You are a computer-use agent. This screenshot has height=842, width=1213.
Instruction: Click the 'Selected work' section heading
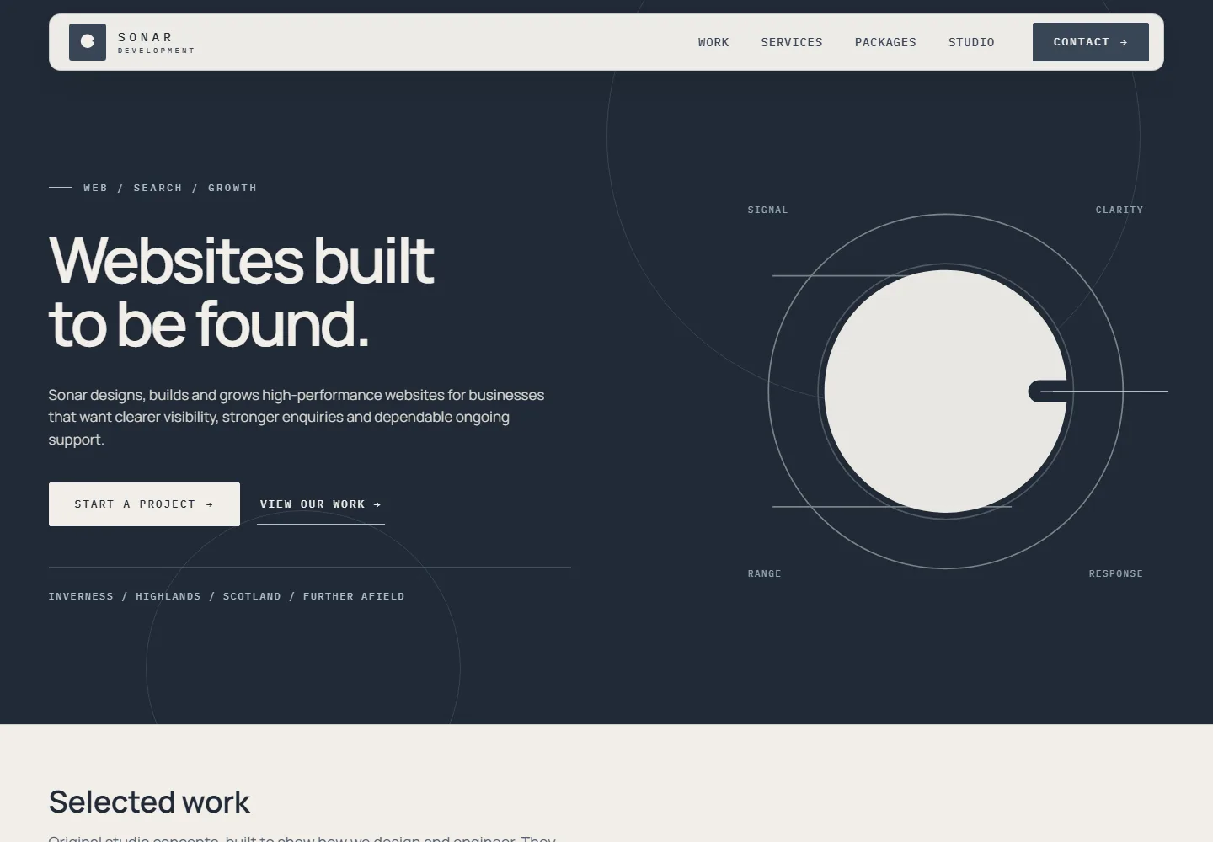click(149, 802)
